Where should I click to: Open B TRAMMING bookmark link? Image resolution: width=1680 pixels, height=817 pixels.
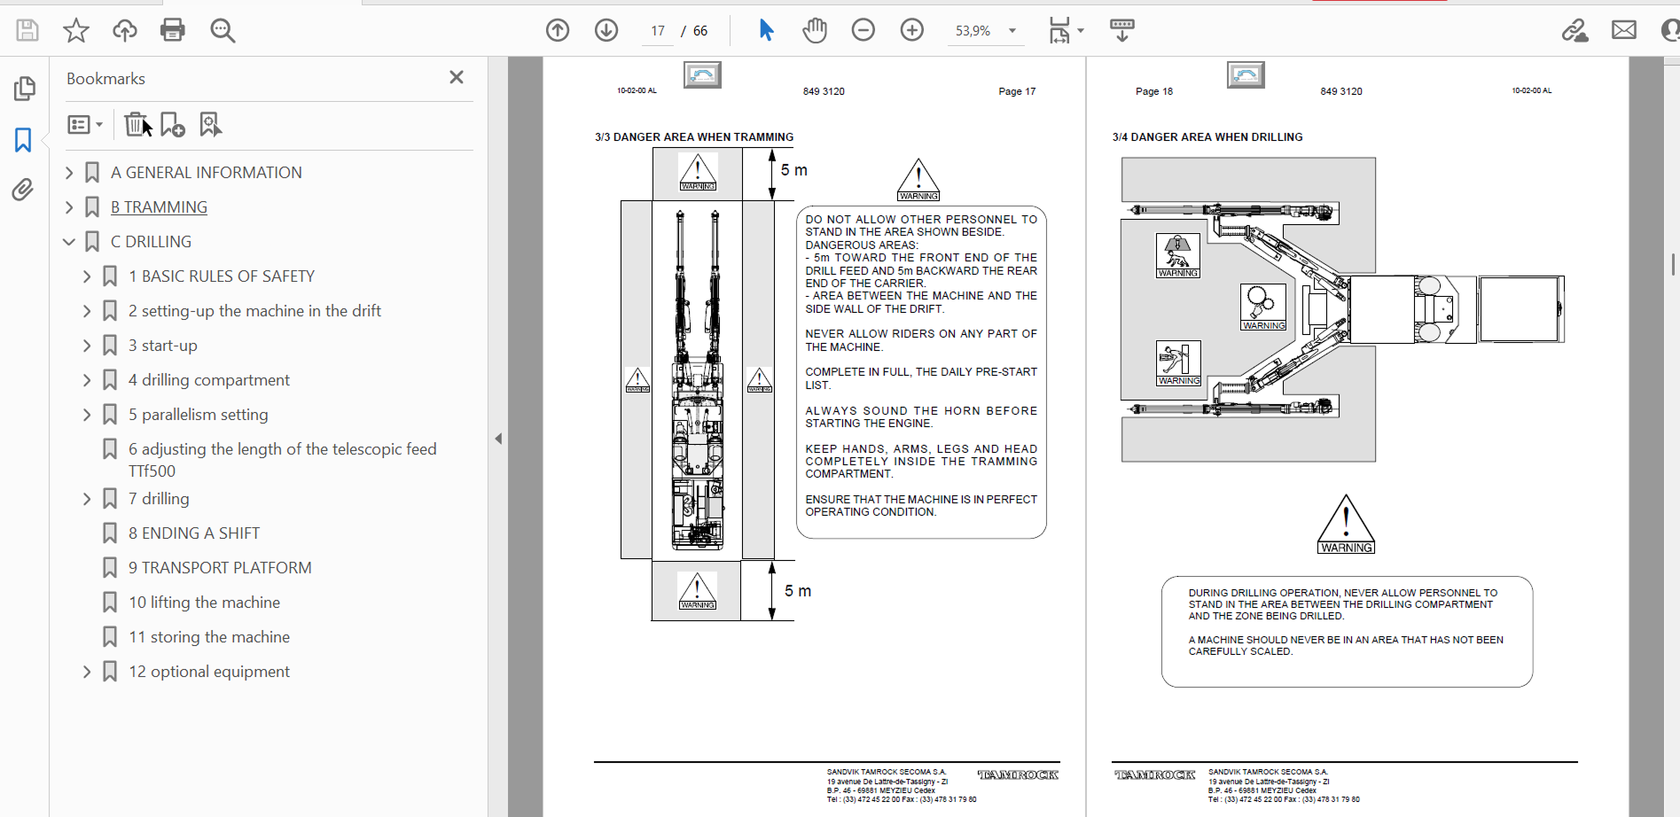159,207
